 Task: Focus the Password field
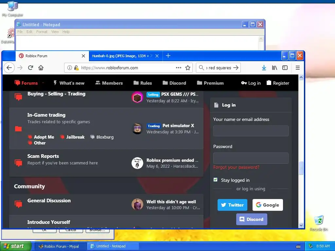pyautogui.click(x=251, y=158)
